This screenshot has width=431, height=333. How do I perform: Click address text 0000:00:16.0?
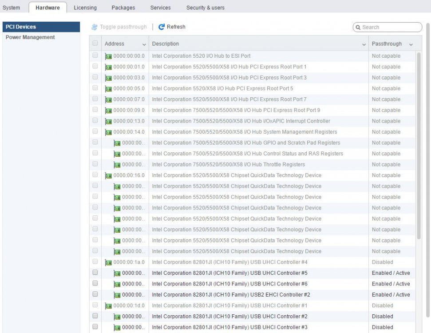pyautogui.click(x=129, y=175)
